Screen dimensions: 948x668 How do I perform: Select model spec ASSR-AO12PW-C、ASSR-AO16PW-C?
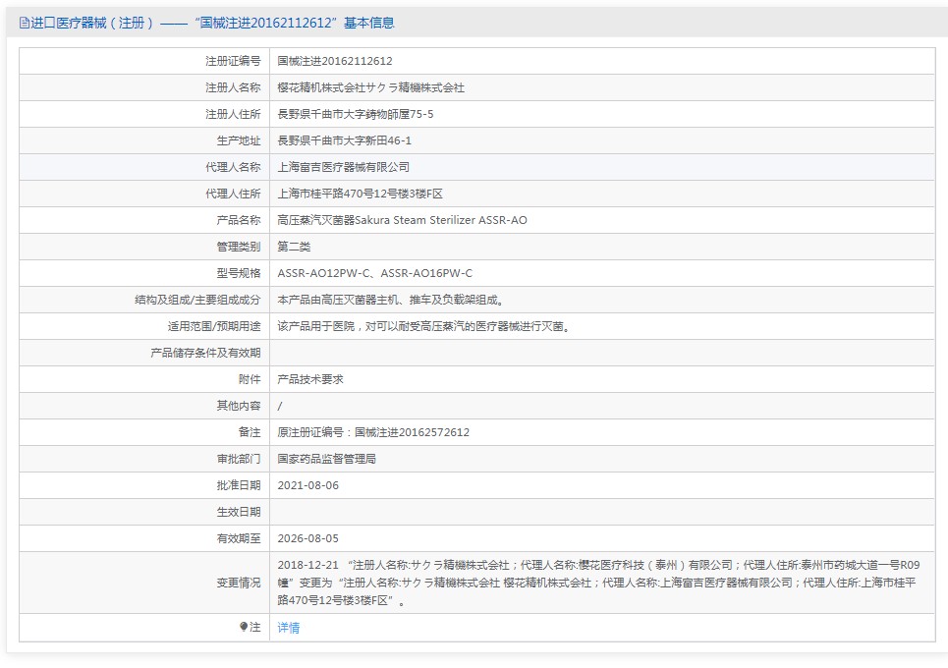tap(375, 273)
